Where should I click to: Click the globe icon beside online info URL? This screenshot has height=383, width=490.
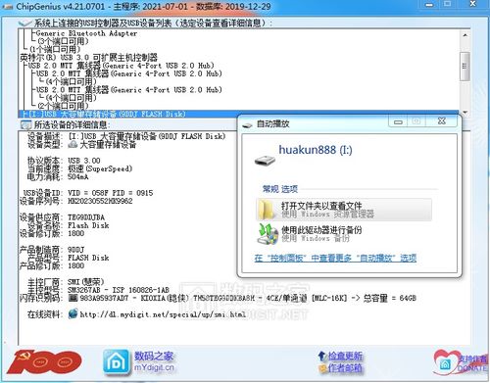pyautogui.click(x=73, y=313)
